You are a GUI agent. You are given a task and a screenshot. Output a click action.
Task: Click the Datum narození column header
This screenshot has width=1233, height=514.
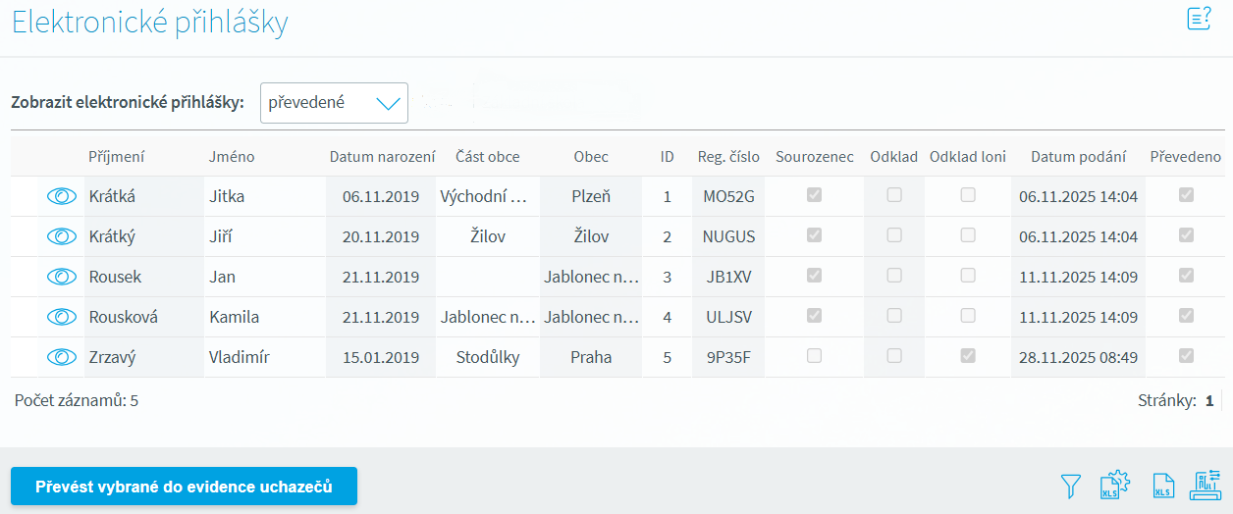click(x=382, y=157)
